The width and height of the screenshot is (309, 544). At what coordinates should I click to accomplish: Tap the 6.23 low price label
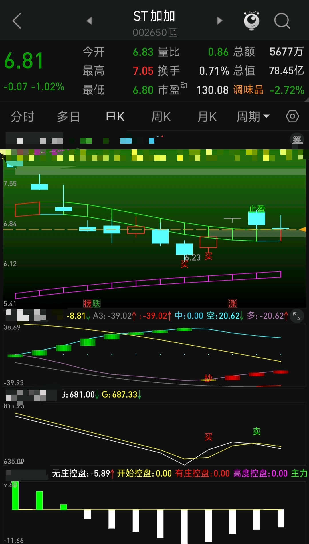pyautogui.click(x=193, y=258)
